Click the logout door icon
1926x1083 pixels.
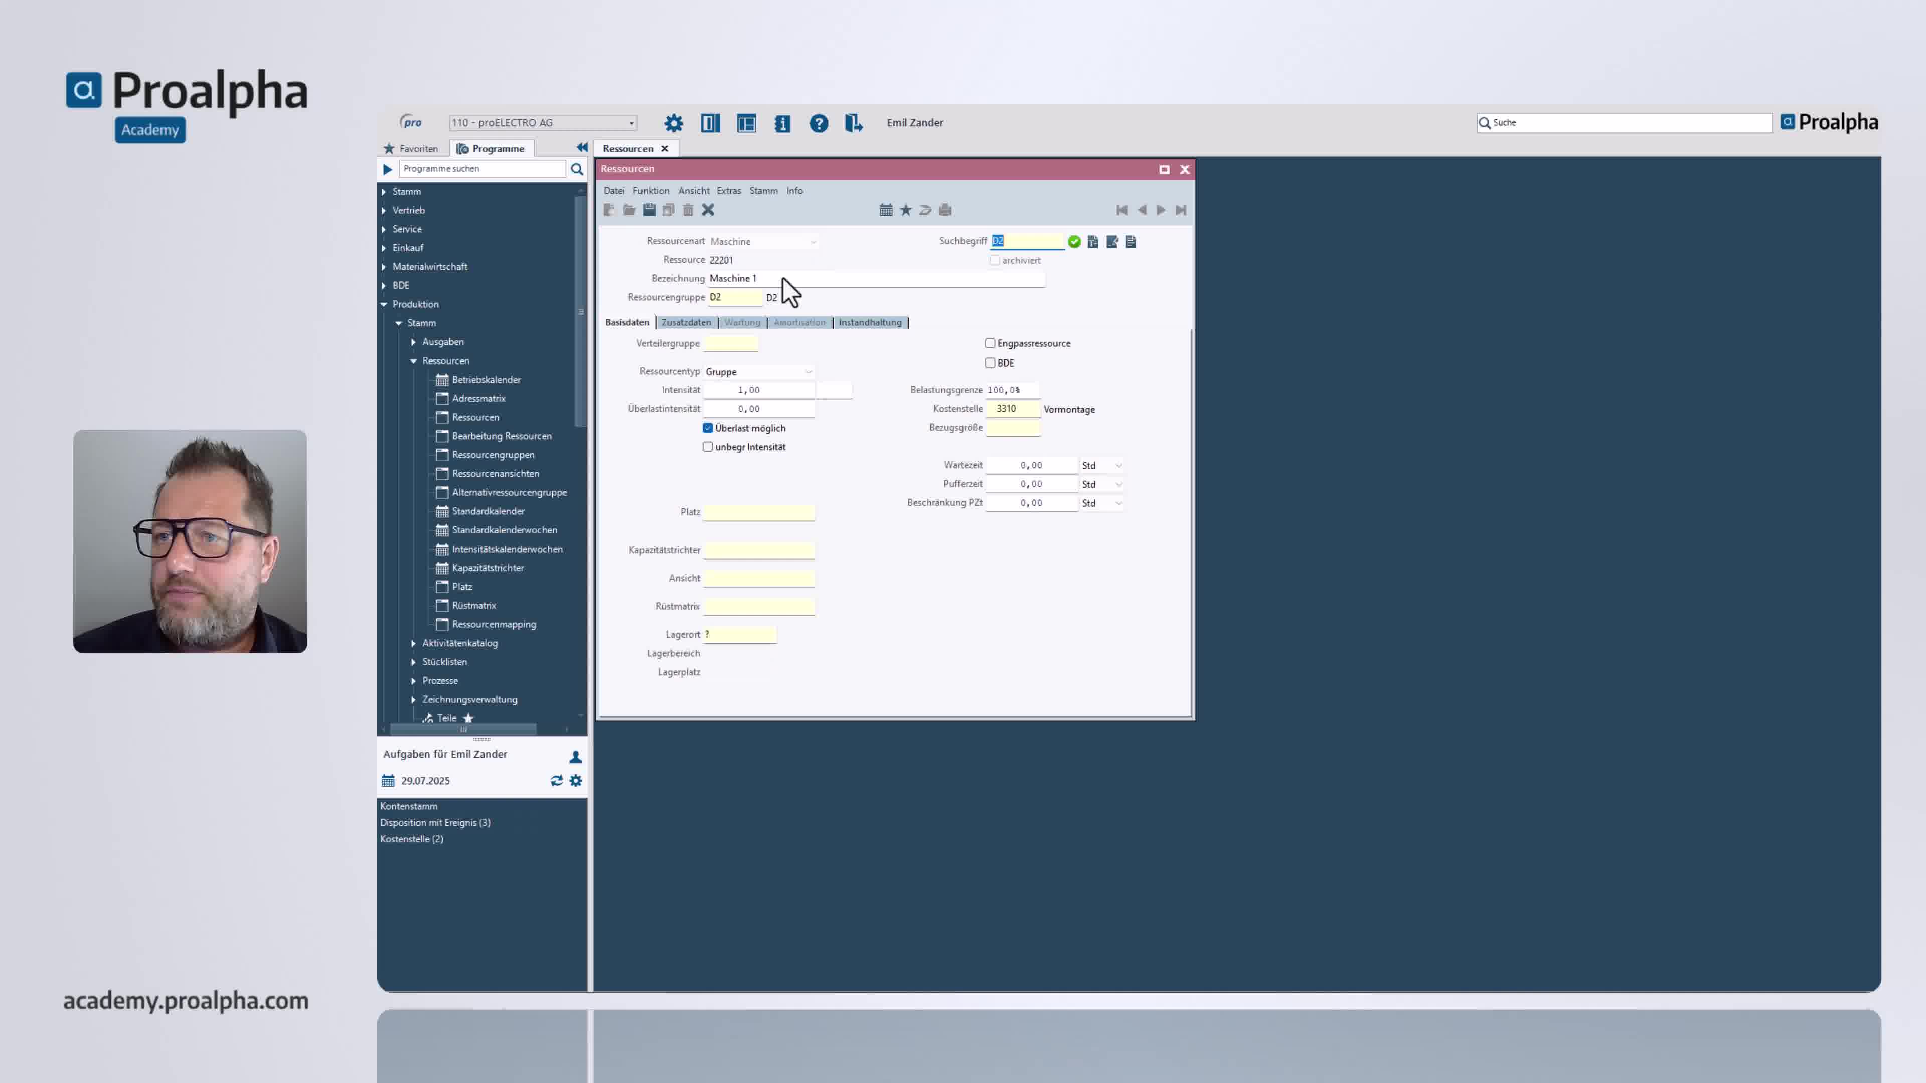click(x=854, y=123)
